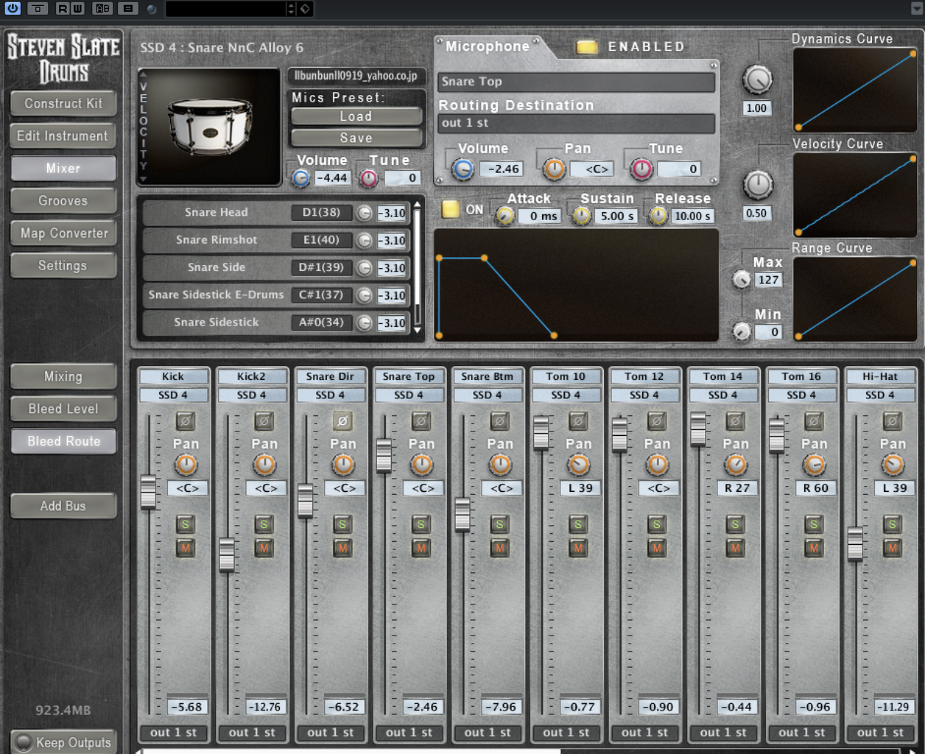The width and height of the screenshot is (925, 754).
Task: Click the instrument Tune pink knob
Action: 368,177
